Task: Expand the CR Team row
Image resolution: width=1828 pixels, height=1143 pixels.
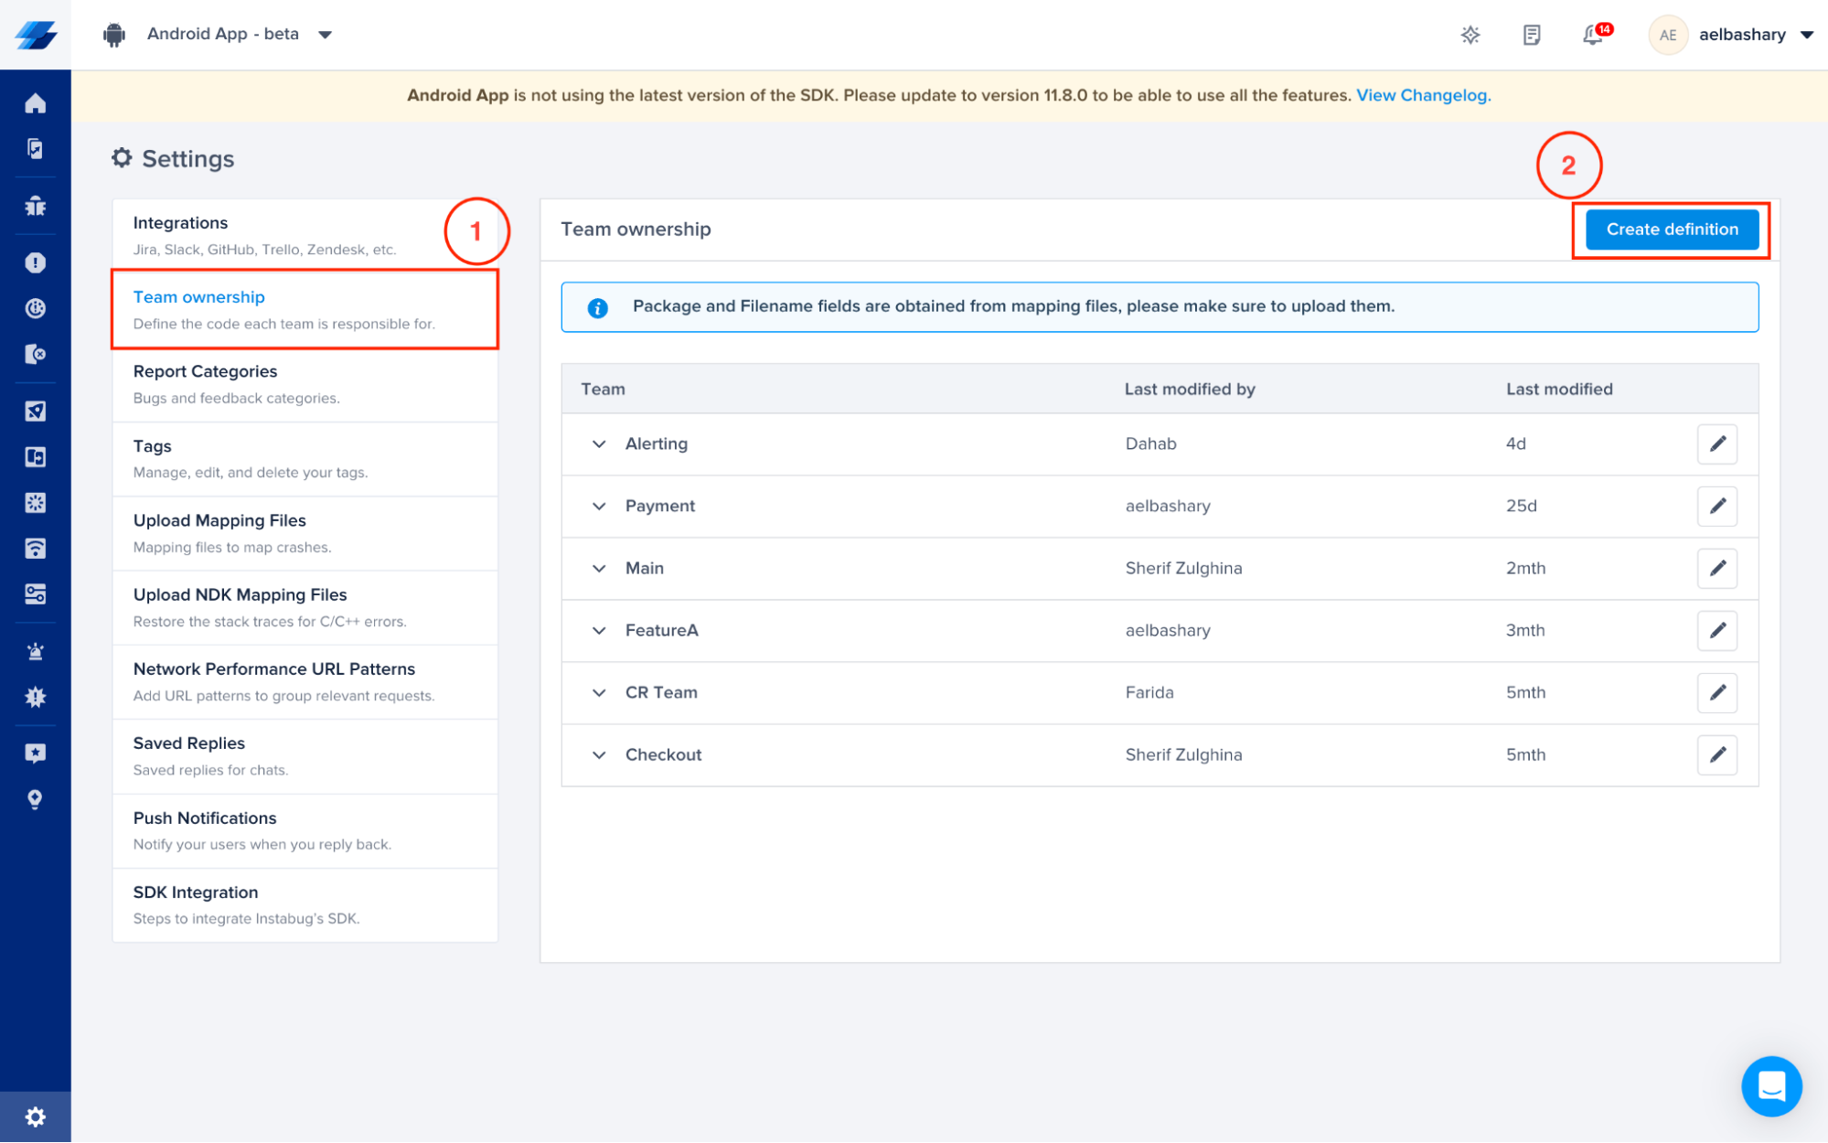Action: point(599,692)
